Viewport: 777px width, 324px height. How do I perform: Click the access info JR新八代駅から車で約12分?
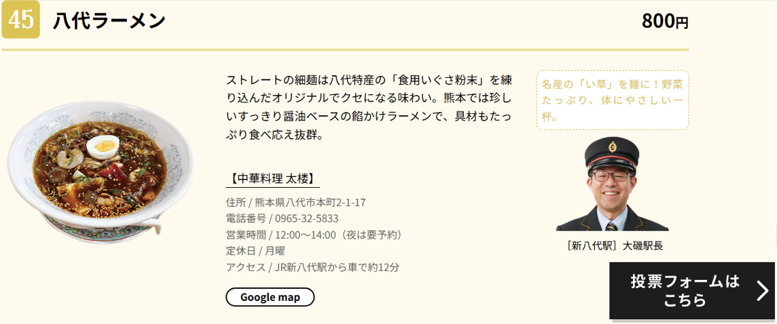tap(312, 267)
